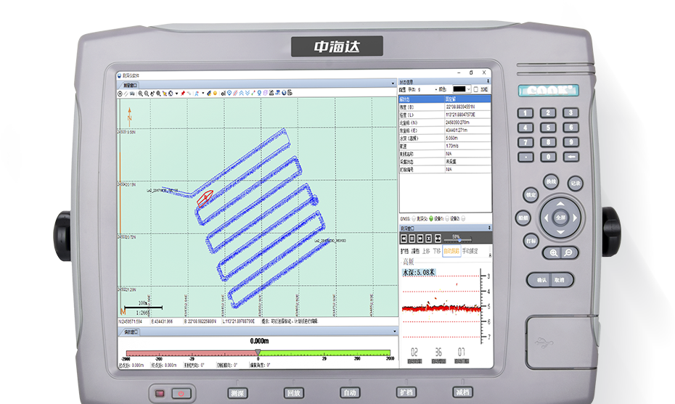Viewport: 675px width, 404px height.
Task: Click the red pushpin marker icon
Action: pos(183,94)
